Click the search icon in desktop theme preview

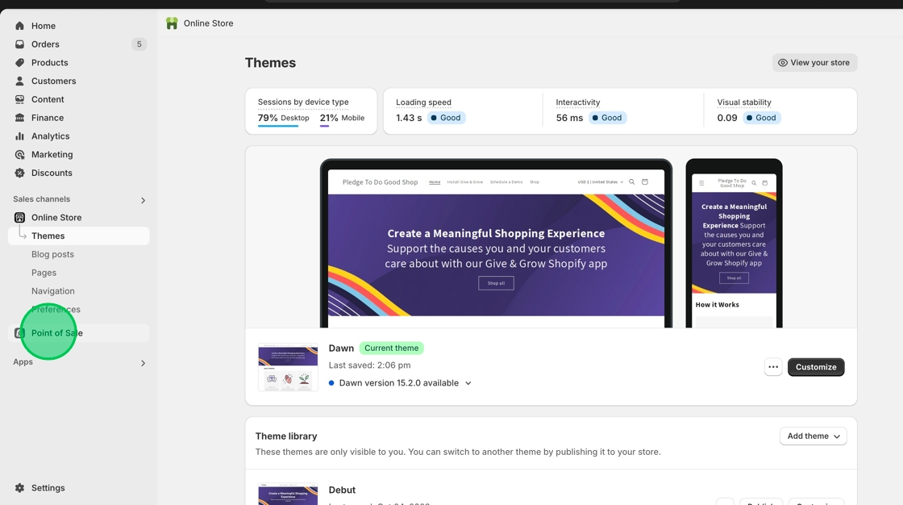632,182
